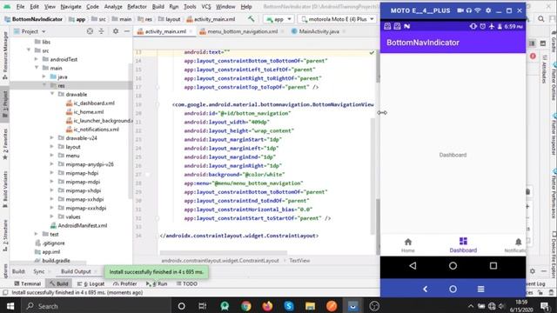Click the search magnifier icon in toolbar
Image resolution: width=557 pixels, height=313 pixels.
[540, 19]
